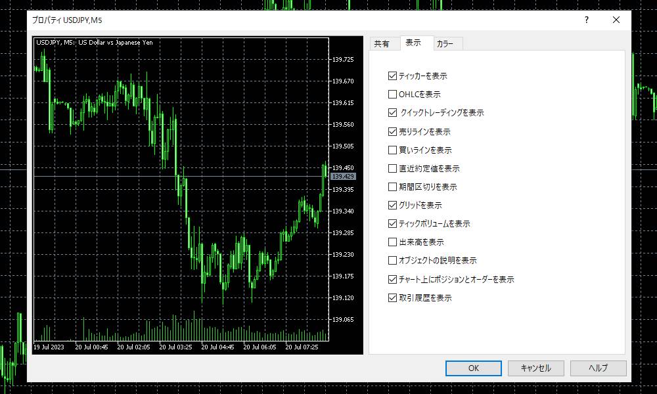Toggle the 売りラインを表示 checkbox

393,131
